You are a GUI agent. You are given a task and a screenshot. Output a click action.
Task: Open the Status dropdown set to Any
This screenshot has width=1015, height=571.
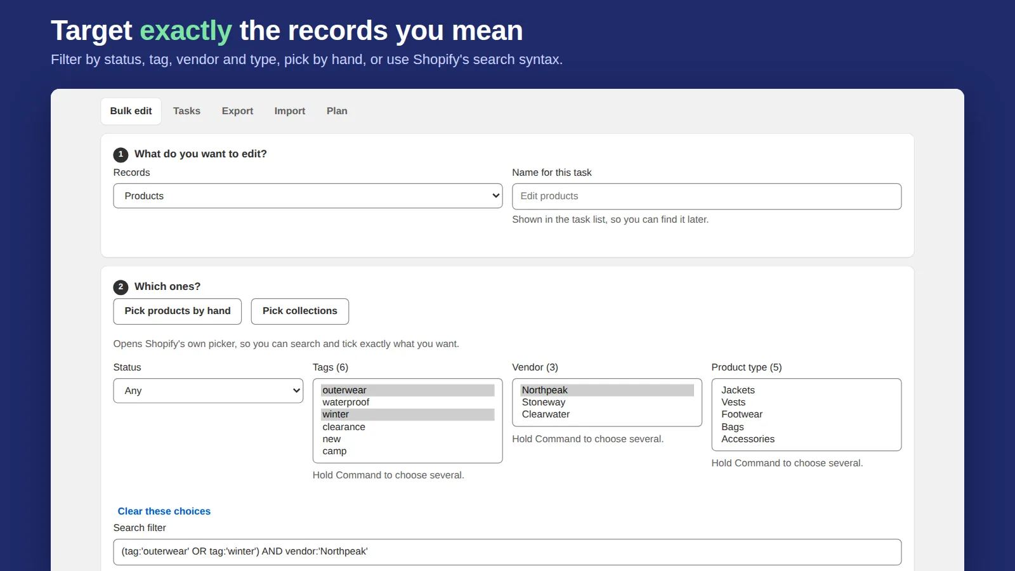[208, 391]
